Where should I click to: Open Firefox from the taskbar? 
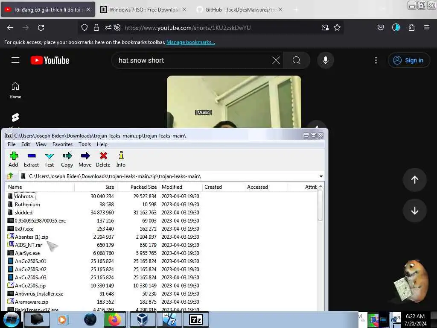114,319
